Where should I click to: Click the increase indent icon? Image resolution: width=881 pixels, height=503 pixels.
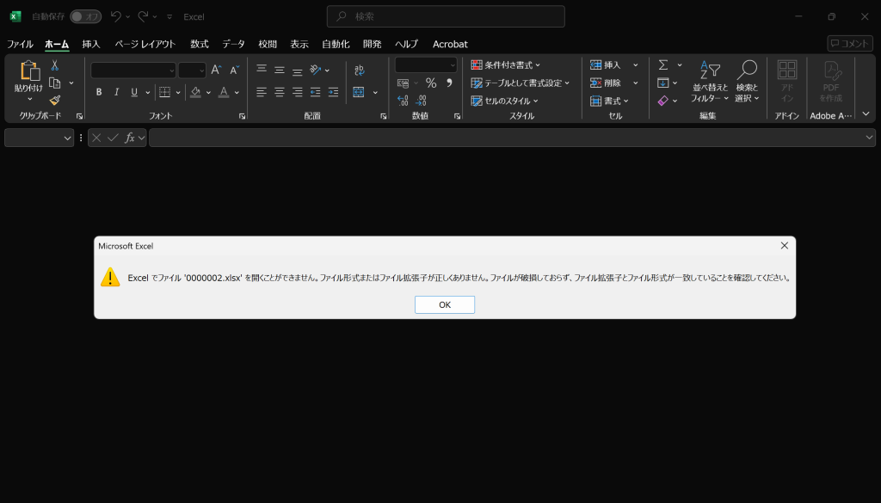coord(333,92)
